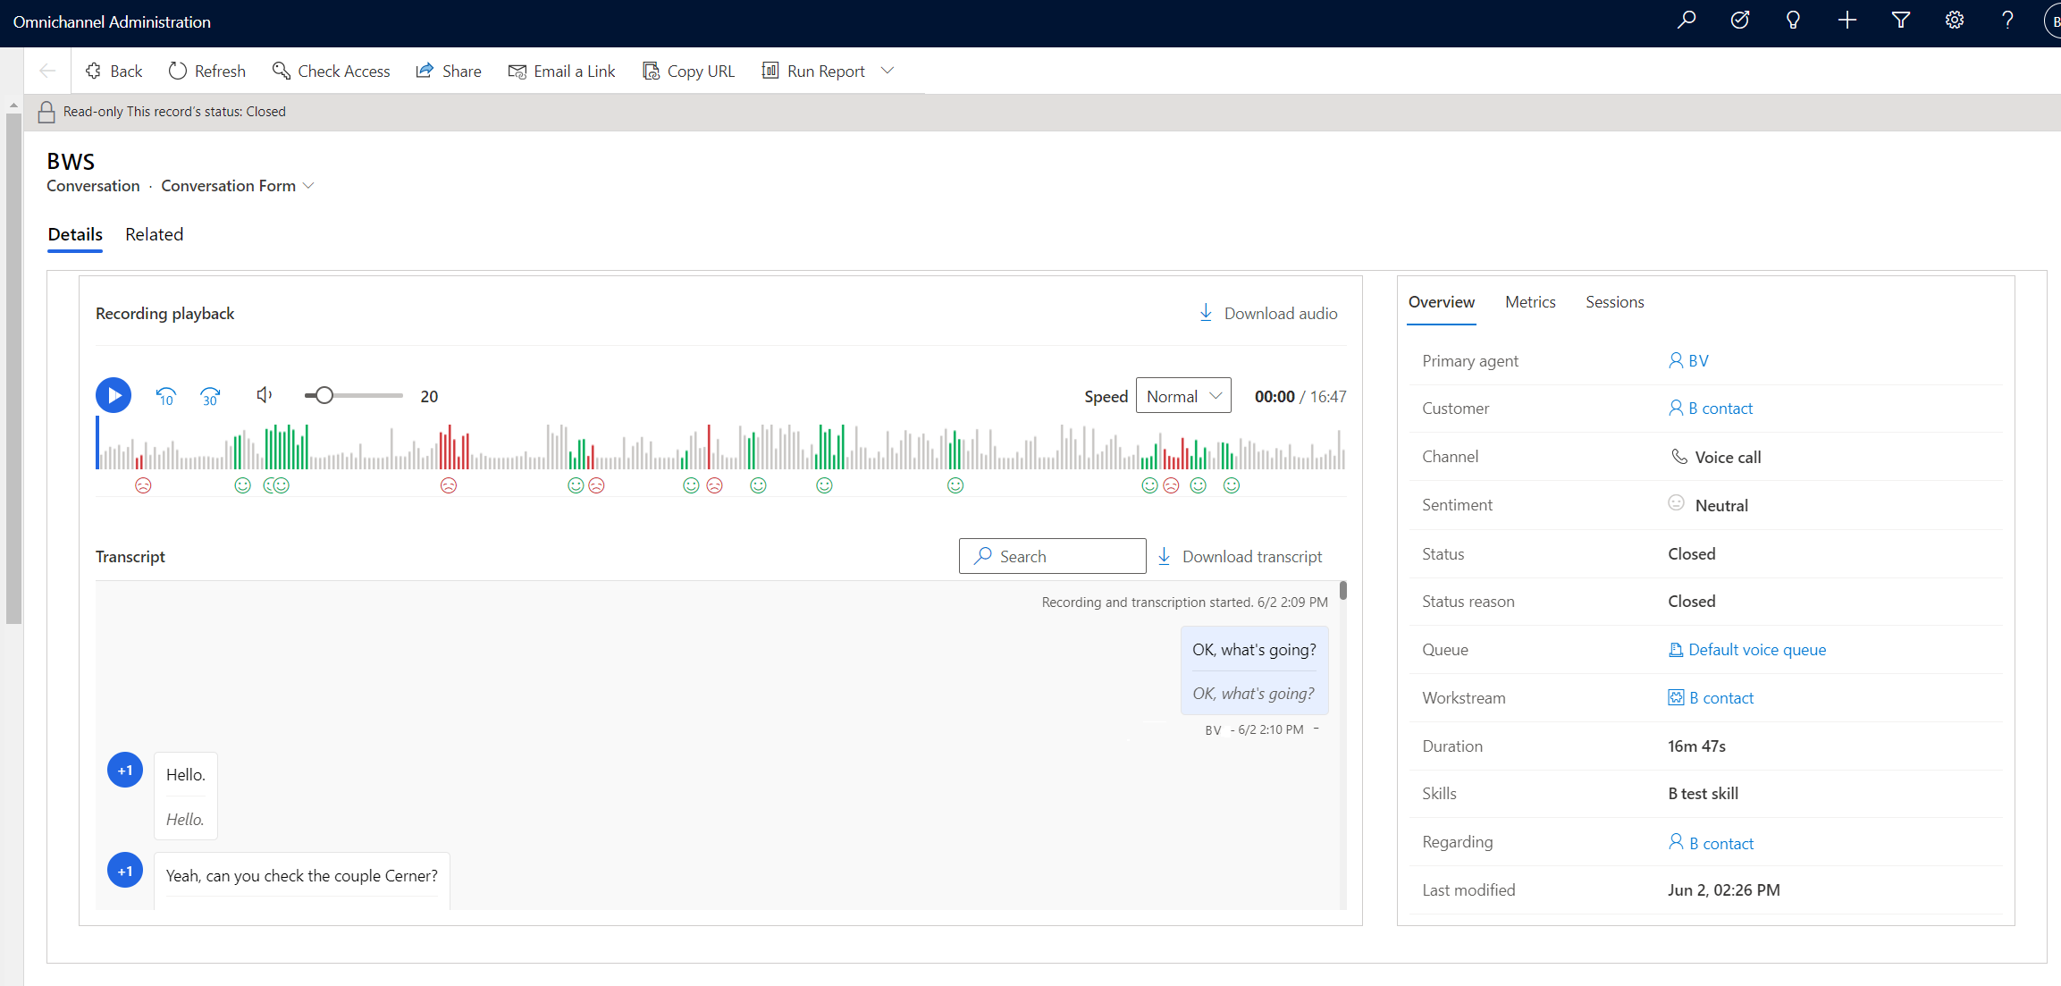
Task: Click the play button to start recording
Action: 114,394
